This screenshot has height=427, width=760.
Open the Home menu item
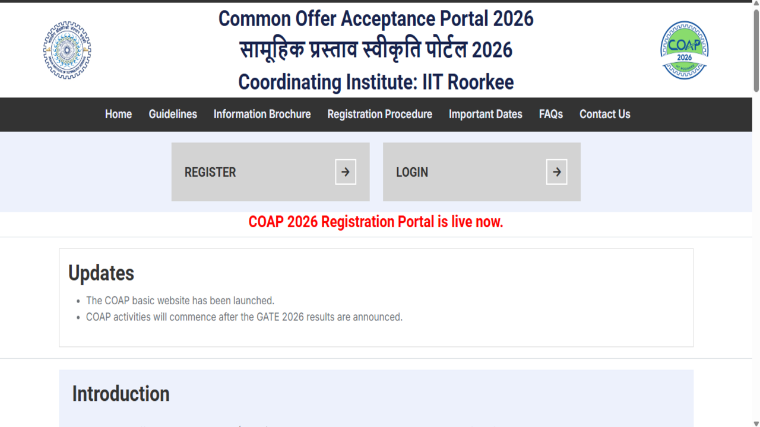(x=118, y=114)
